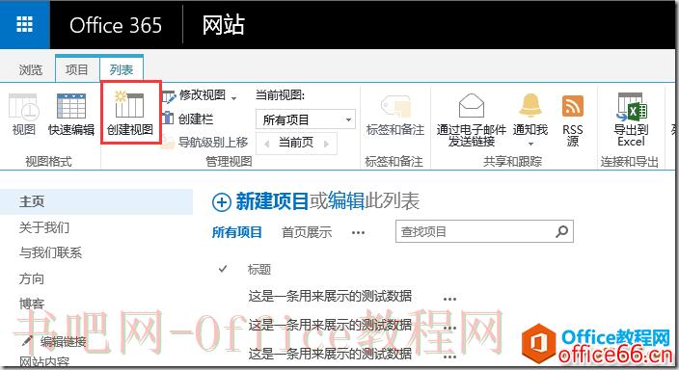
Task: Open ellipsis menu of first list item
Action: (x=449, y=299)
